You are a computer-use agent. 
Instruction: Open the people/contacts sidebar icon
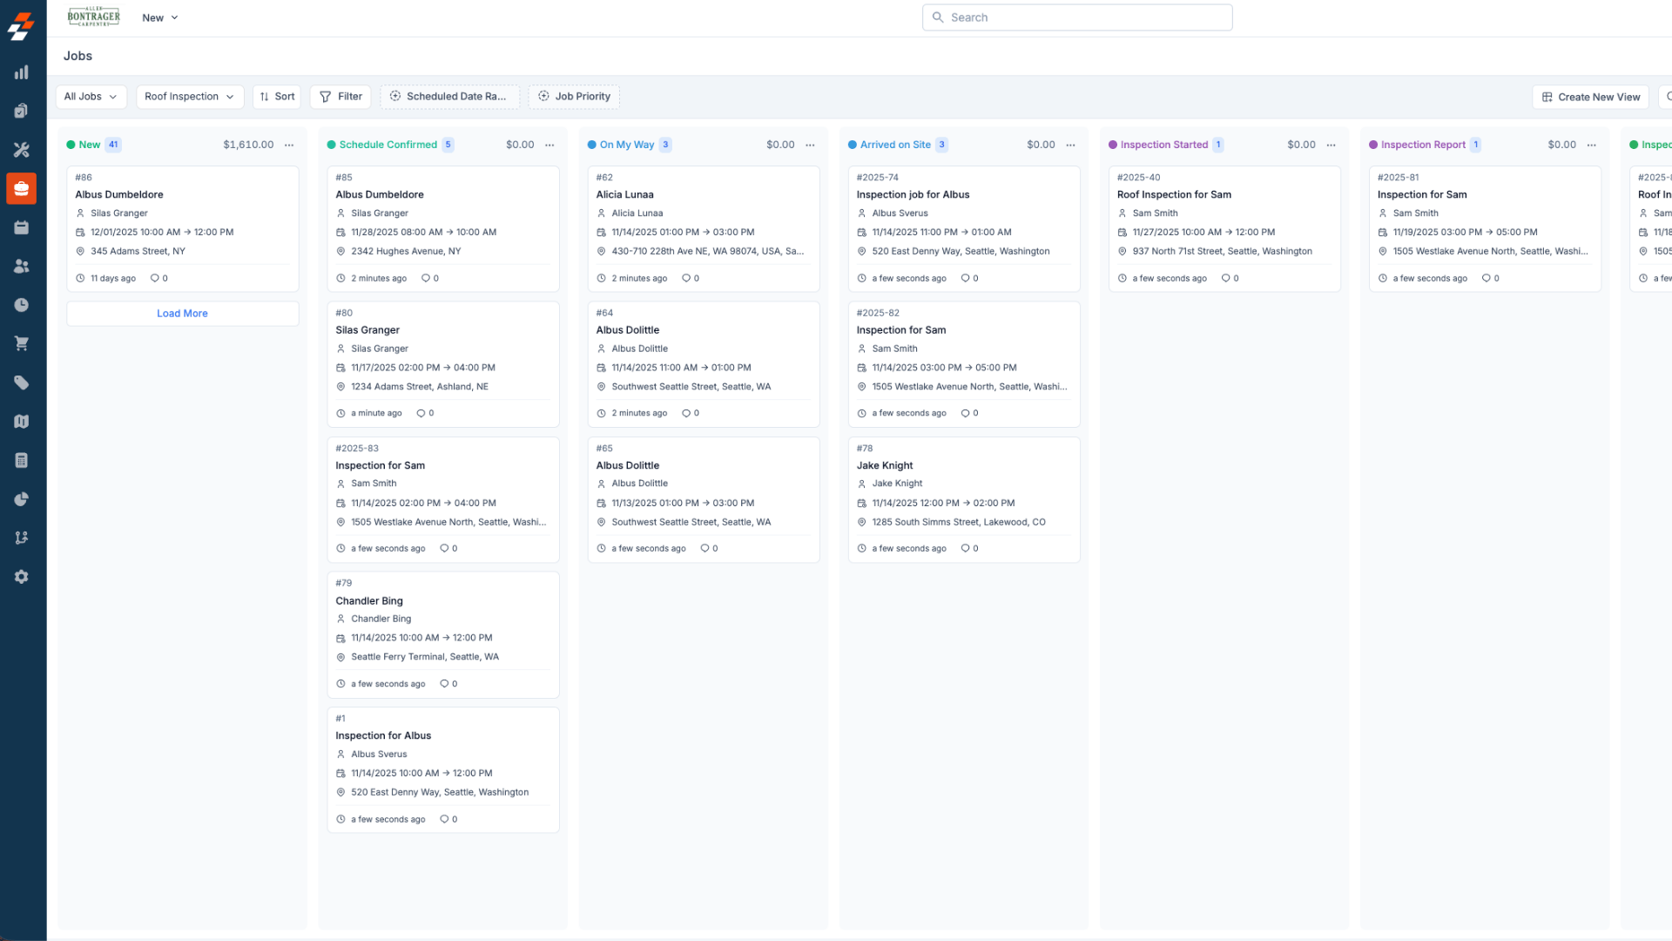click(x=22, y=267)
